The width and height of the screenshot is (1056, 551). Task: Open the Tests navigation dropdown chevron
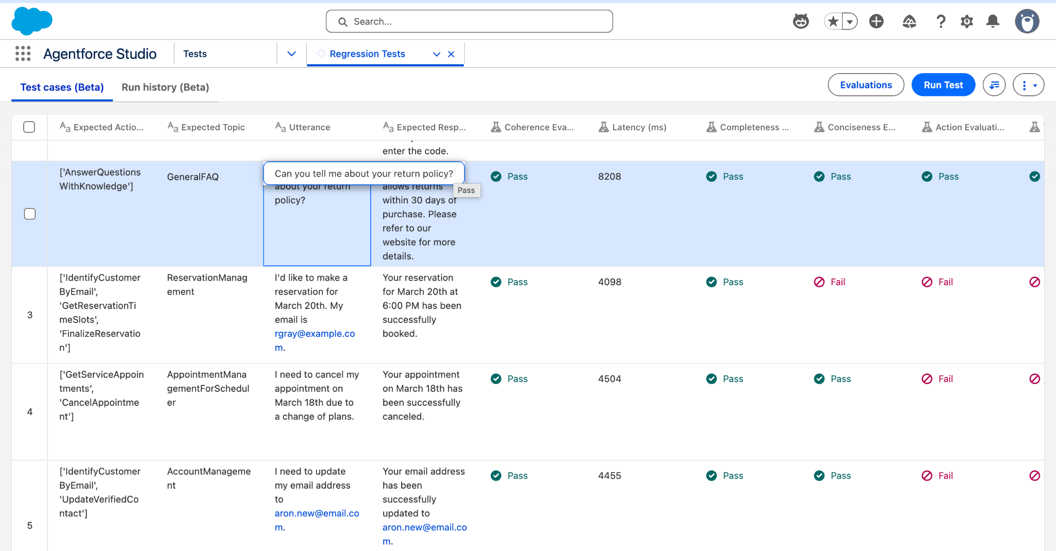[x=291, y=54]
